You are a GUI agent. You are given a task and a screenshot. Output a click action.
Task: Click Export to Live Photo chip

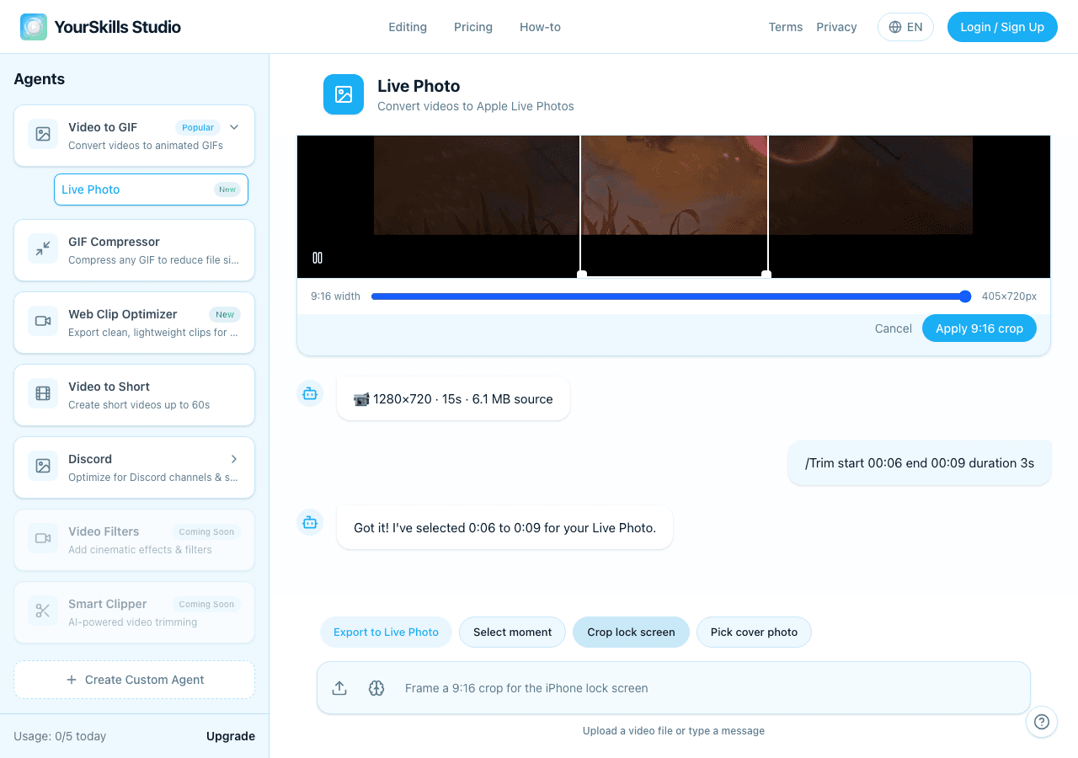[386, 633]
